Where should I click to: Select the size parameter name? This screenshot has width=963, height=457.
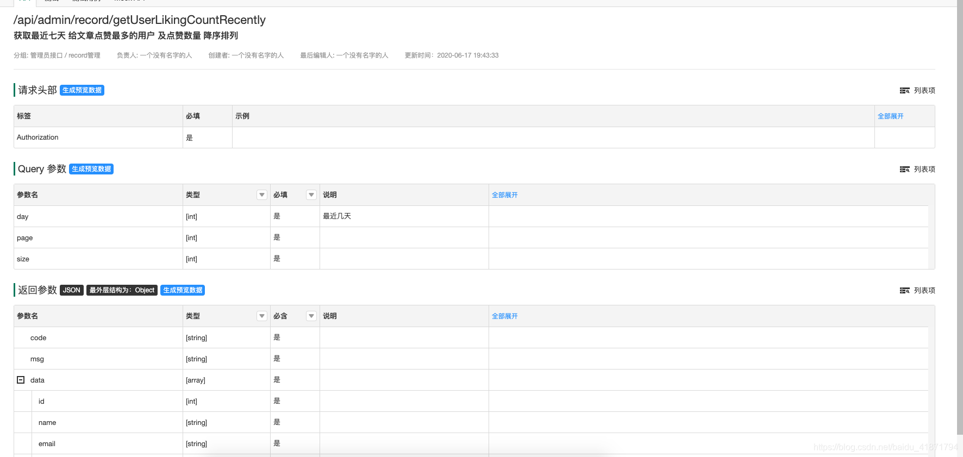tap(23, 259)
